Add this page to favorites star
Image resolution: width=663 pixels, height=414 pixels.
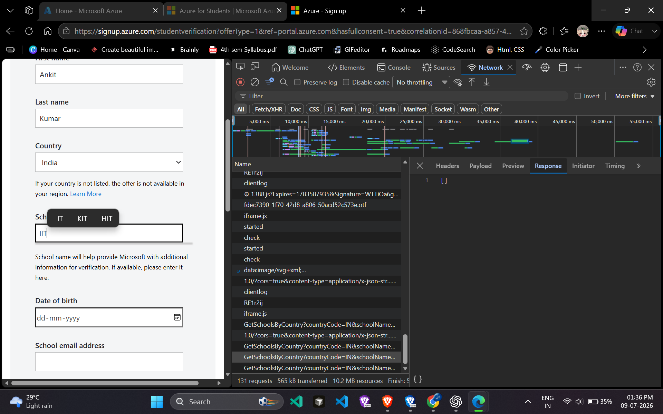pyautogui.click(x=524, y=31)
